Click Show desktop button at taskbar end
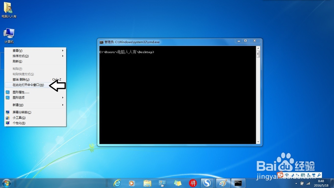The height and width of the screenshot is (188, 334). click(x=332, y=183)
